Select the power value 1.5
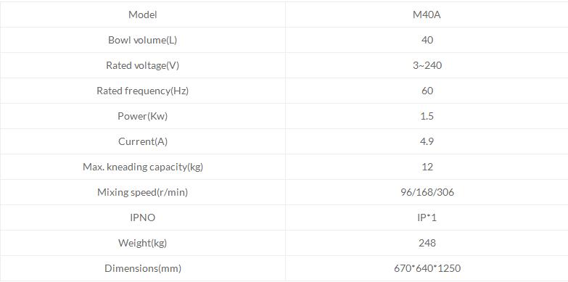 427,116
